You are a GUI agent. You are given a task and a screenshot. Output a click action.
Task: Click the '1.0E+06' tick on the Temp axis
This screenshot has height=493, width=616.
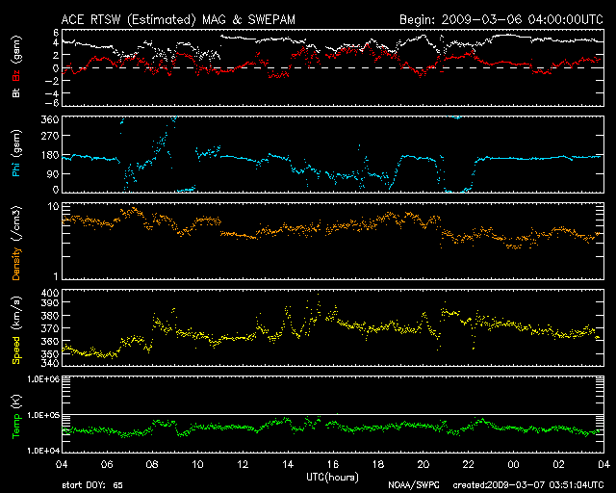43,379
